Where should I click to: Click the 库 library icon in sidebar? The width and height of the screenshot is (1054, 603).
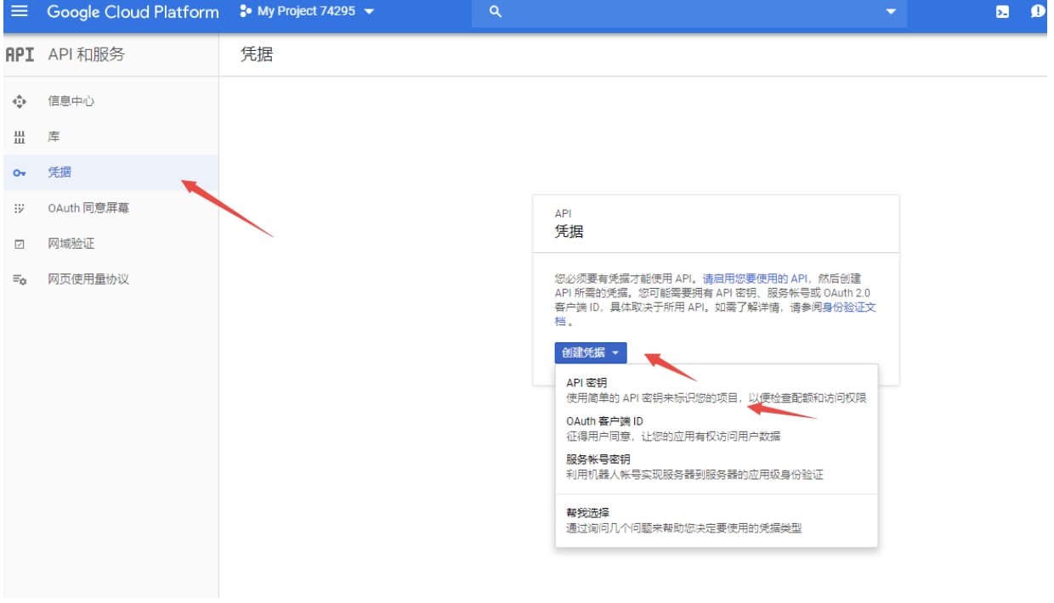pos(20,136)
